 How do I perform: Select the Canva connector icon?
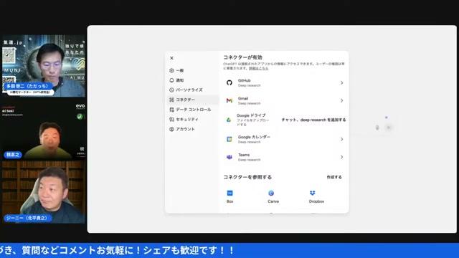pyautogui.click(x=271, y=193)
